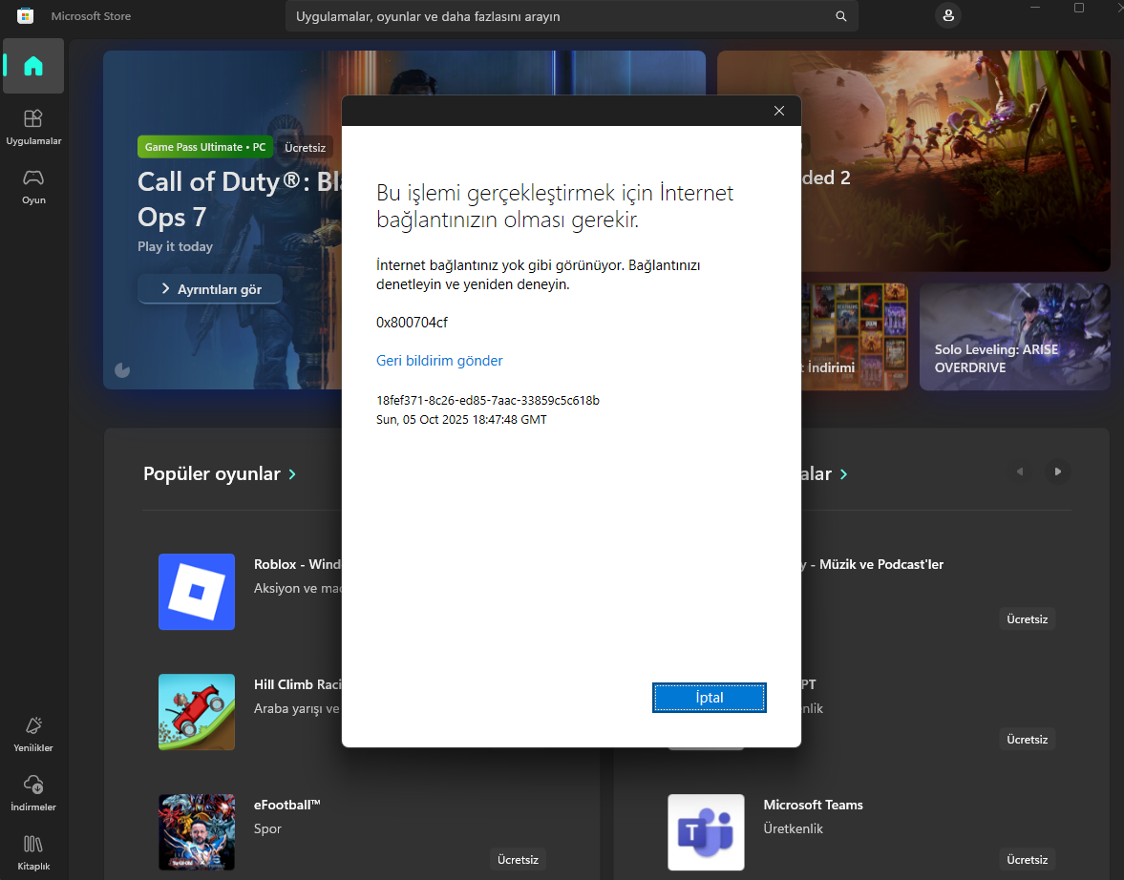Click the error timestamp line
This screenshot has height=880, width=1124.
[461, 420]
